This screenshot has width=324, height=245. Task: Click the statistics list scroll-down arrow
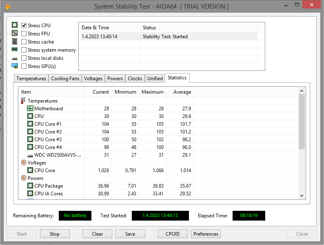tap(302, 195)
